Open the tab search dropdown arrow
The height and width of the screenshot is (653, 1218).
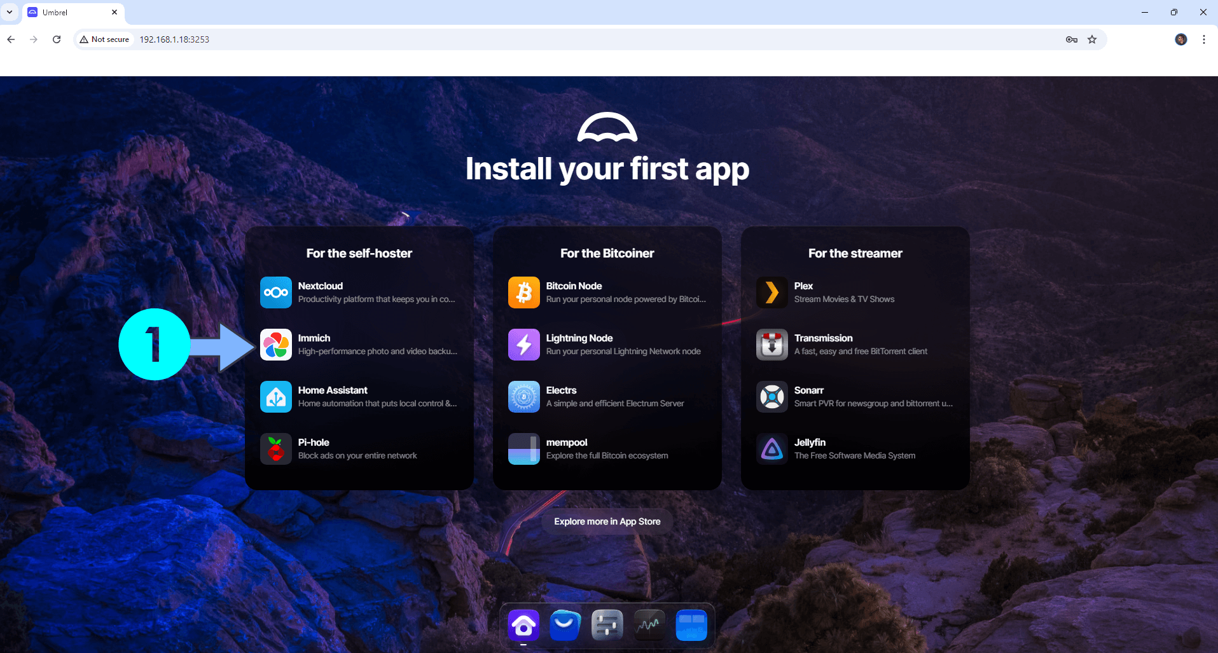(x=10, y=12)
